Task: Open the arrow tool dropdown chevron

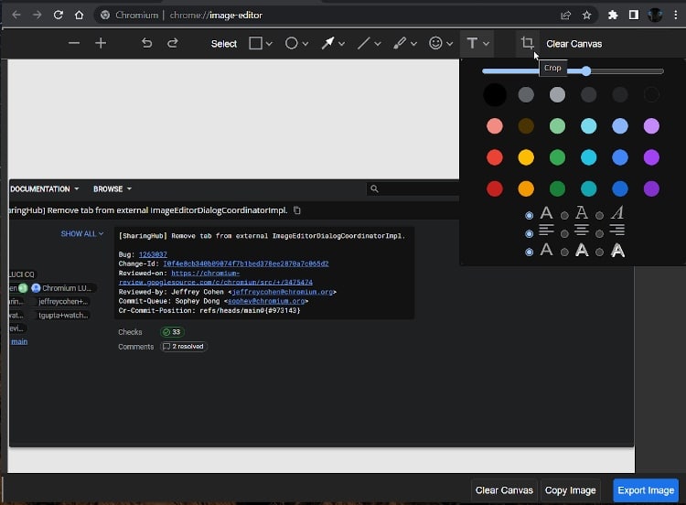Action: [x=342, y=44]
